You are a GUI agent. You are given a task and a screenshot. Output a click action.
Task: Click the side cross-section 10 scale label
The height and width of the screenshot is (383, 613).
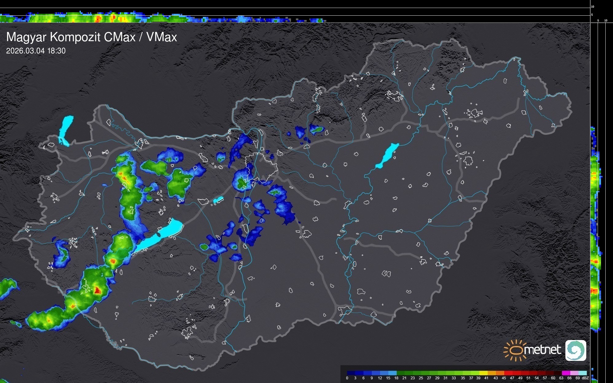tap(606, 21)
